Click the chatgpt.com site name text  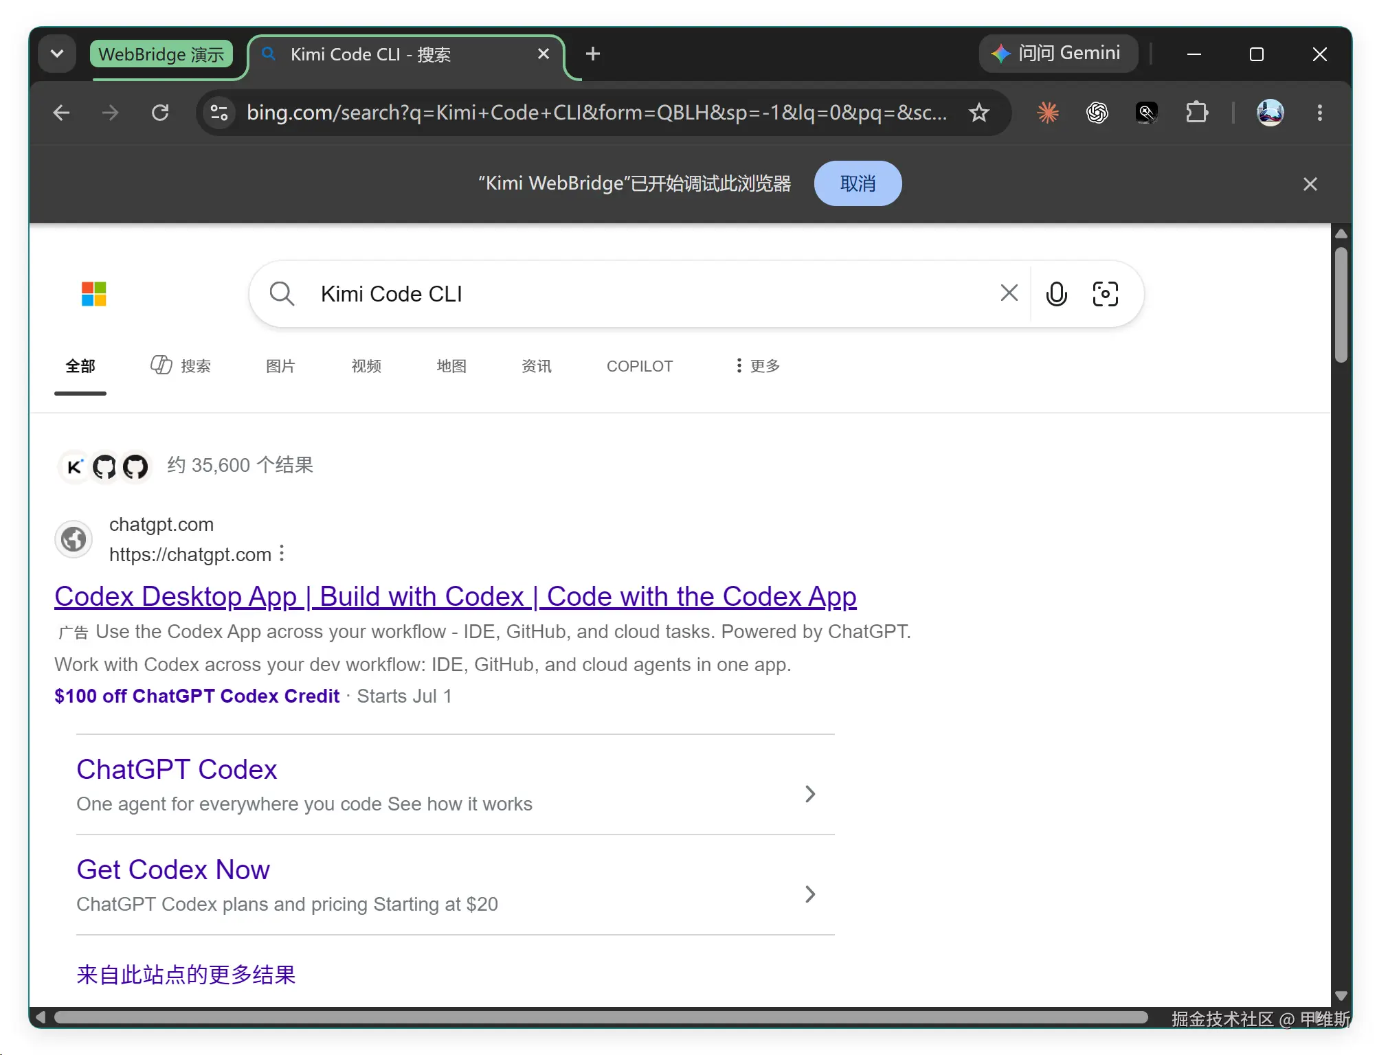coord(161,525)
